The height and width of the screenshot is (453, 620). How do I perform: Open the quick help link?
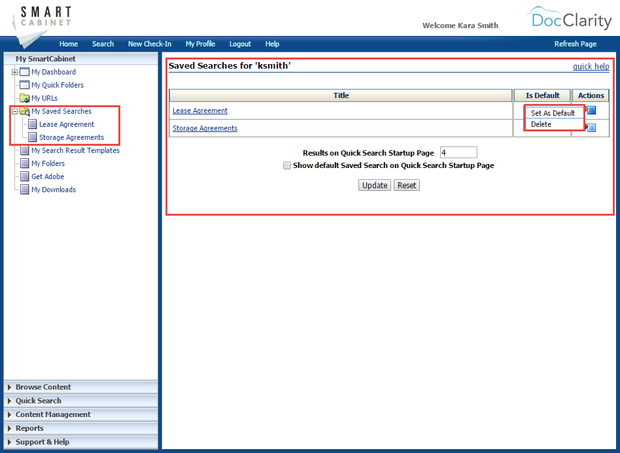(x=591, y=66)
